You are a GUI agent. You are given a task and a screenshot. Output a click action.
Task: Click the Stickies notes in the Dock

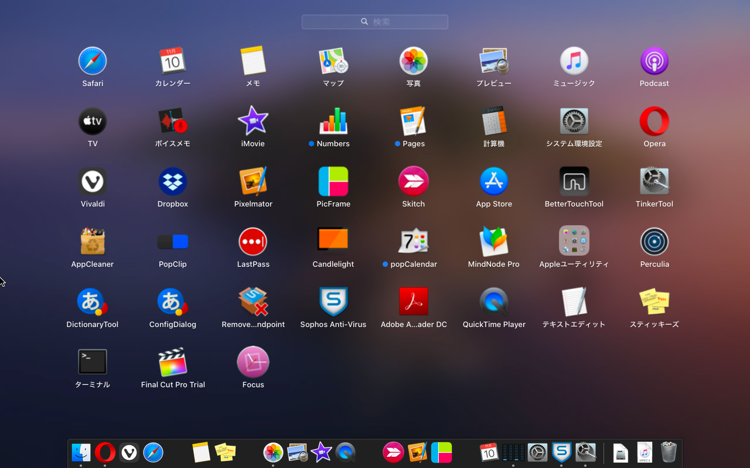tap(225, 452)
